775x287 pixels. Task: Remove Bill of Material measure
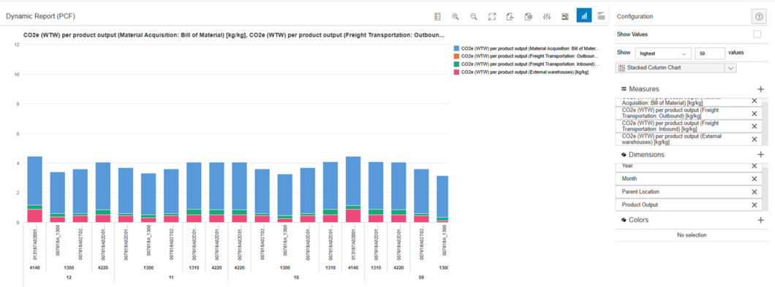[755, 101]
